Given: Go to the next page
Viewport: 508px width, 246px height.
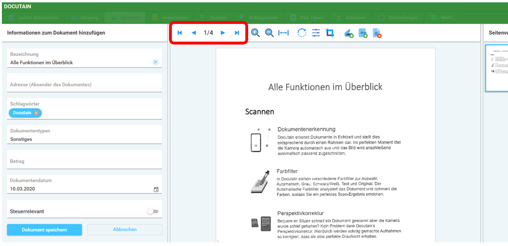Looking at the screenshot, I should [x=222, y=33].
